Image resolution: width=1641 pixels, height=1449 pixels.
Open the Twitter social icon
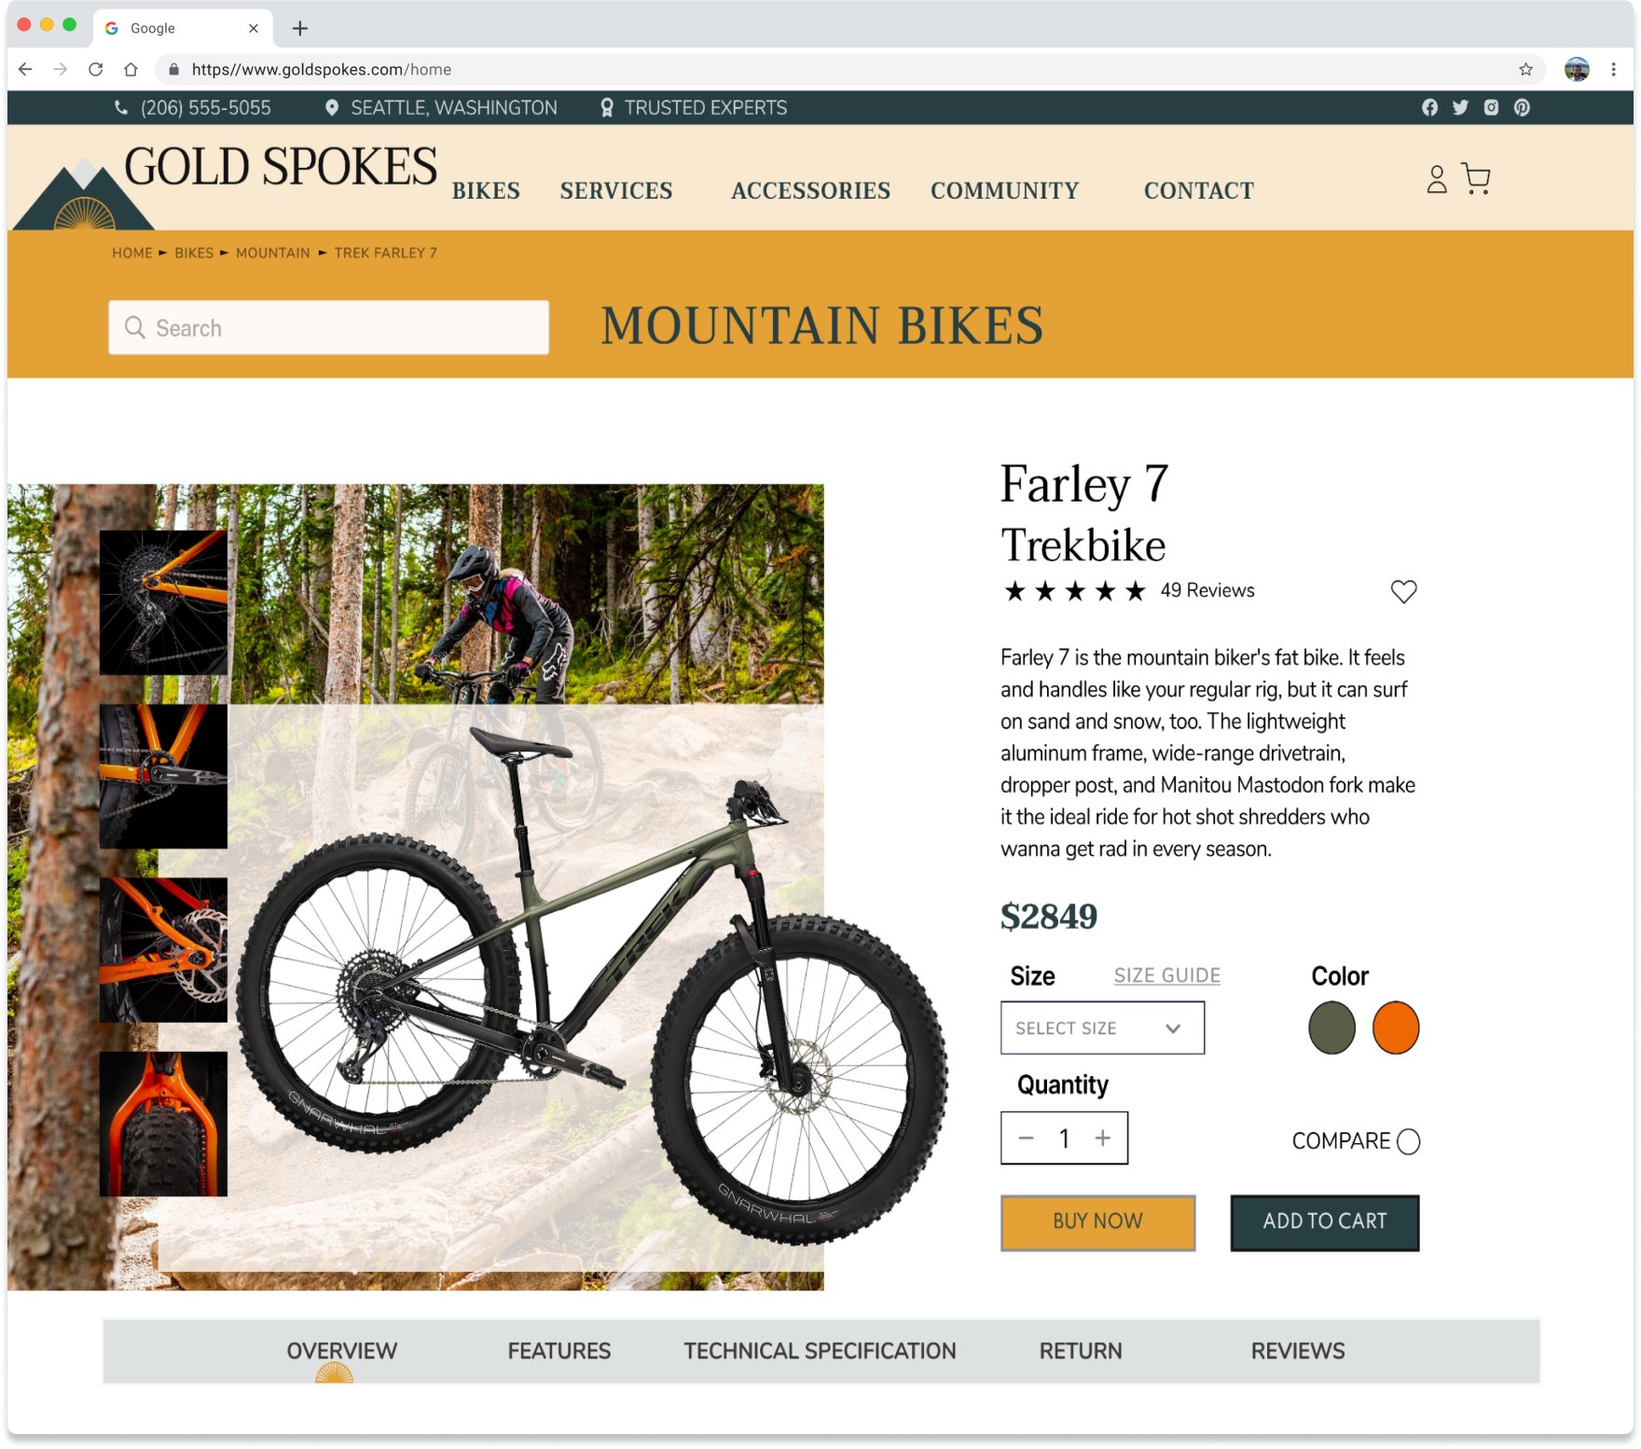pyautogui.click(x=1460, y=107)
